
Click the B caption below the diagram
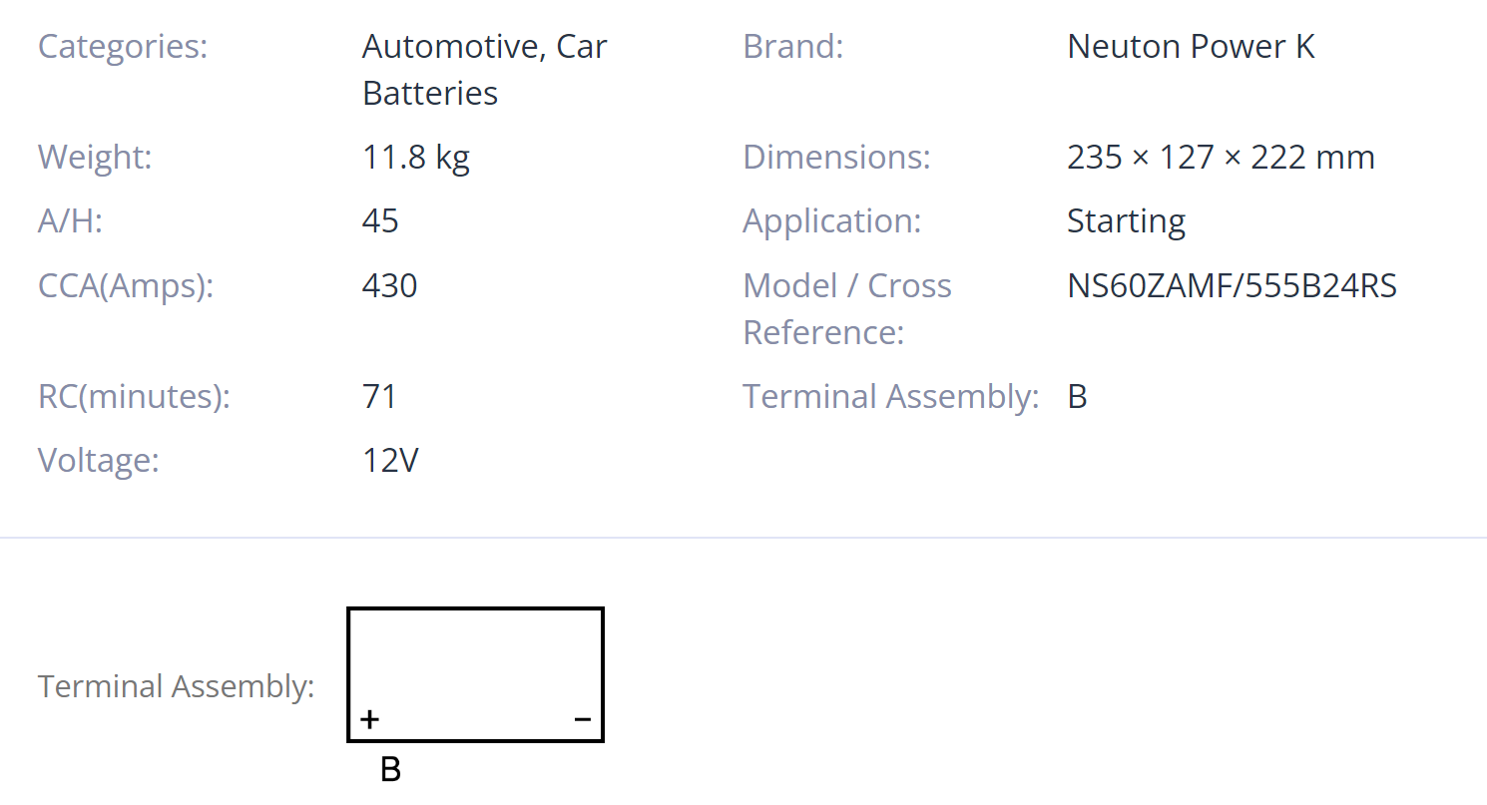click(x=391, y=769)
